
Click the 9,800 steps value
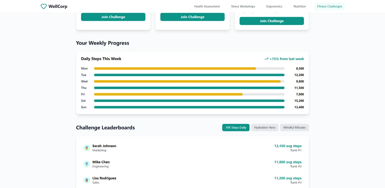[x=300, y=81]
